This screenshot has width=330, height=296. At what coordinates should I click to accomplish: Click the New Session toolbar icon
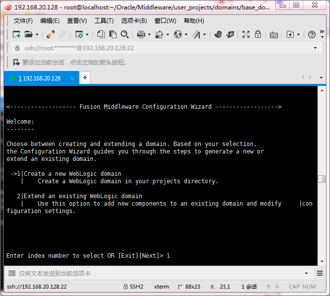click(16, 34)
